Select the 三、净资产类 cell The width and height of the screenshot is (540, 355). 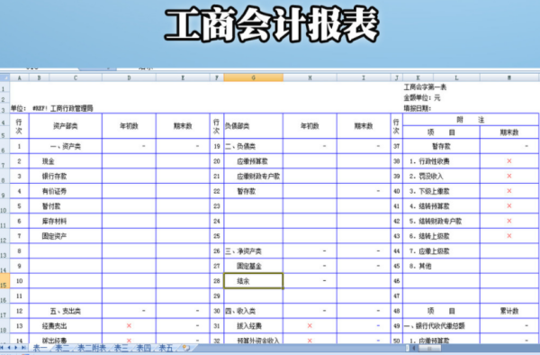254,250
